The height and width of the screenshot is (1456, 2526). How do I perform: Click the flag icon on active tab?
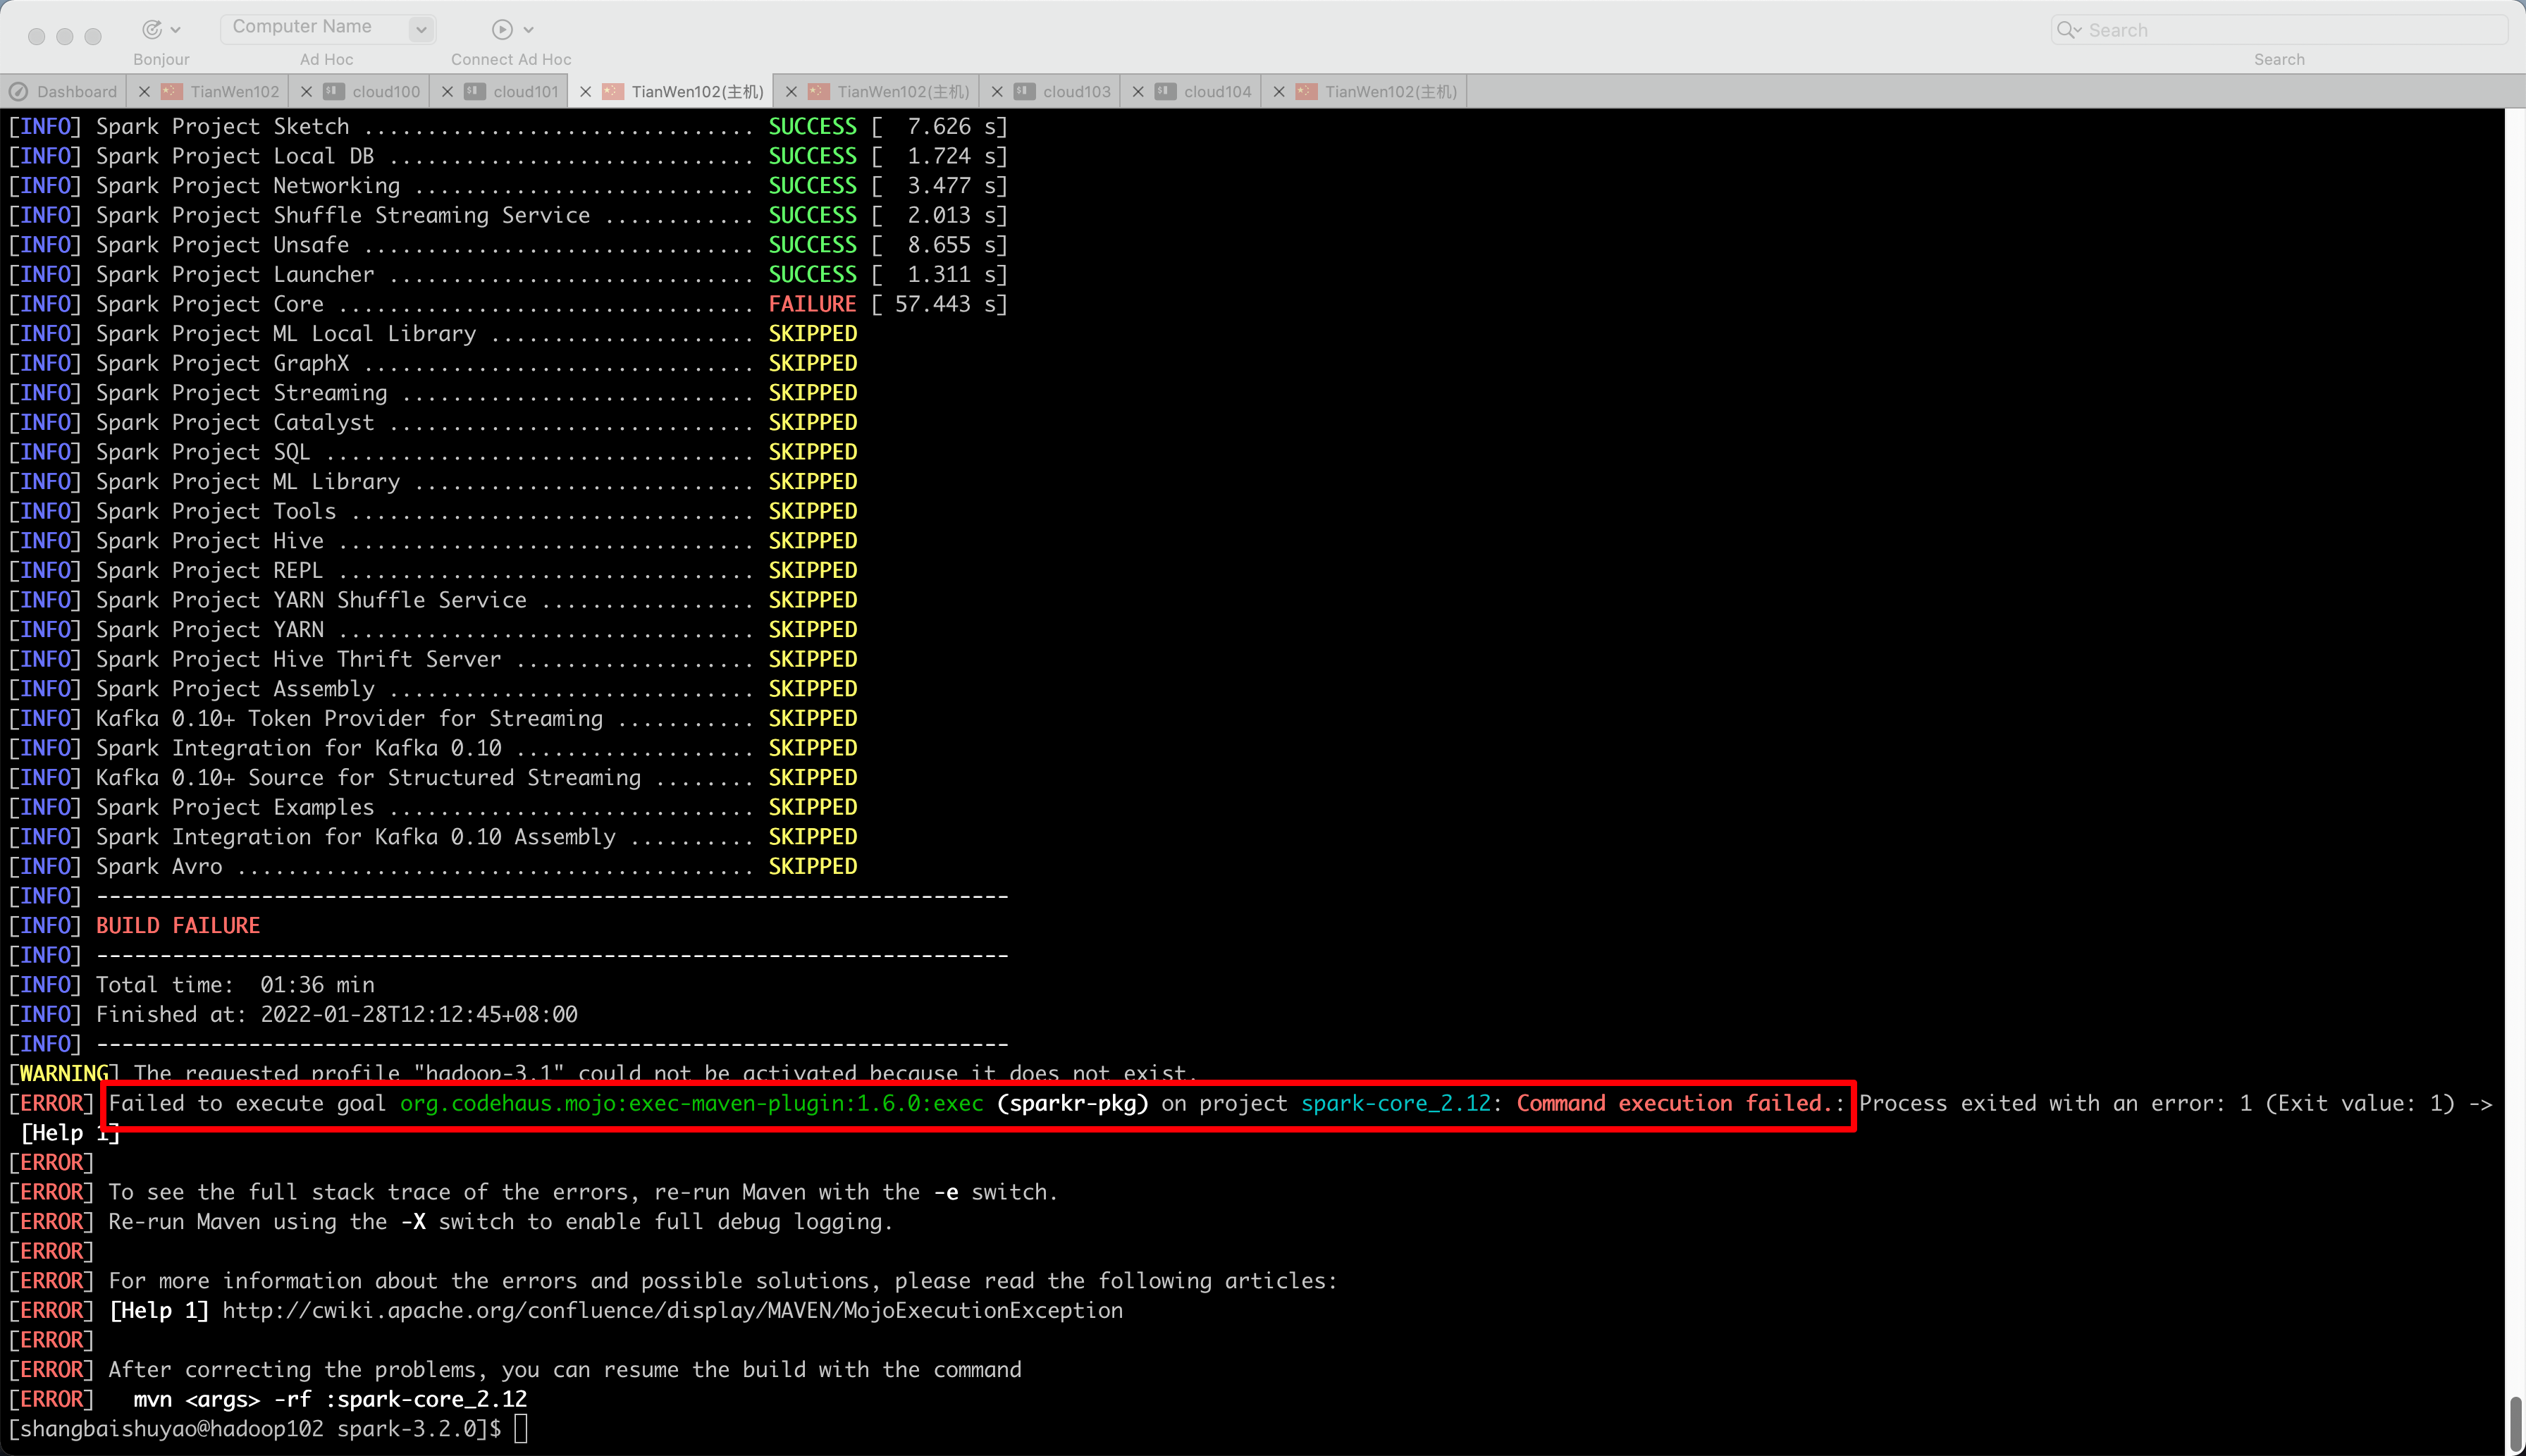(614, 91)
